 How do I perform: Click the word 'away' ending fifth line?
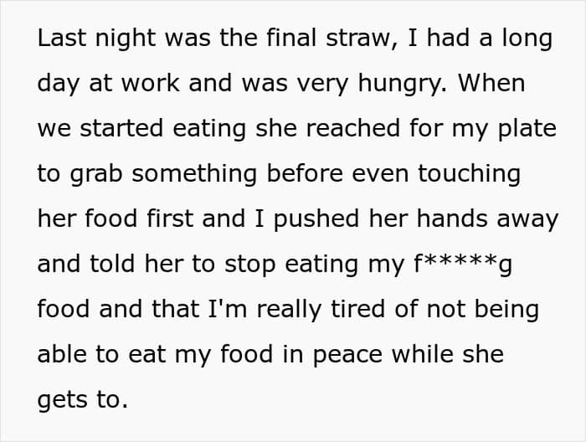click(x=527, y=220)
